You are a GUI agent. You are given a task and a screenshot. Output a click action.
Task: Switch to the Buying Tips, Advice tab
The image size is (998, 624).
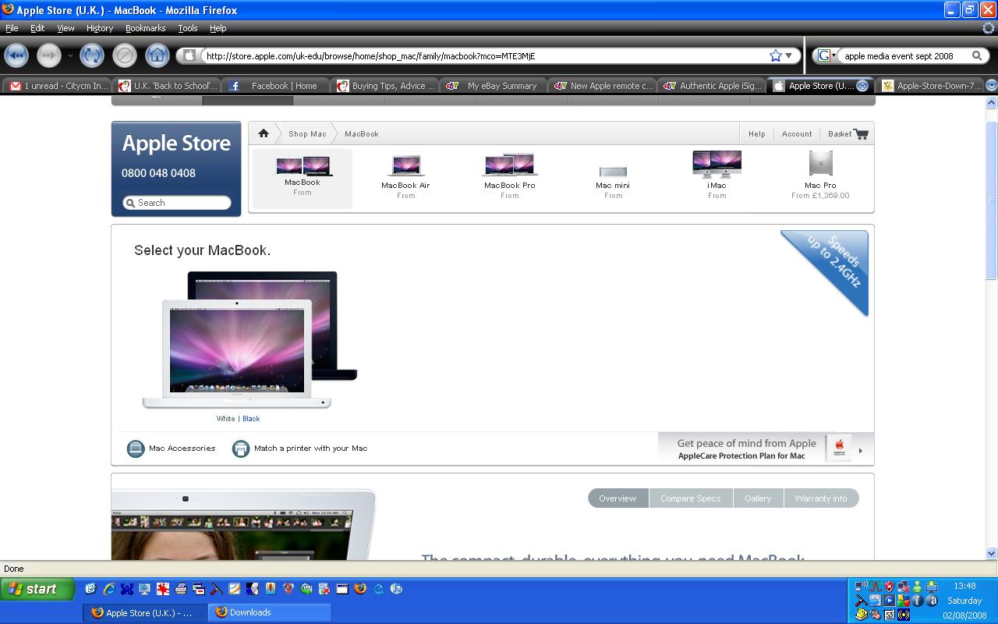click(x=386, y=86)
